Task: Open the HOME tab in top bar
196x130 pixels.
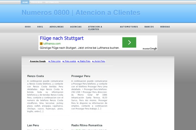Action: point(25,2)
